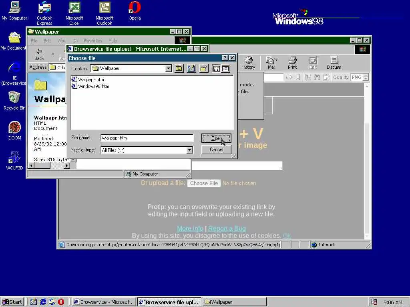Viewport: 410px width, 307px height.
Task: Select Wallpapr.htm in file list
Action: 88,80
